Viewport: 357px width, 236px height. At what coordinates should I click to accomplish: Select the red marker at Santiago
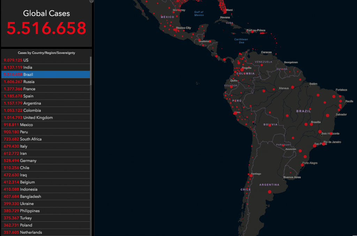251,176
